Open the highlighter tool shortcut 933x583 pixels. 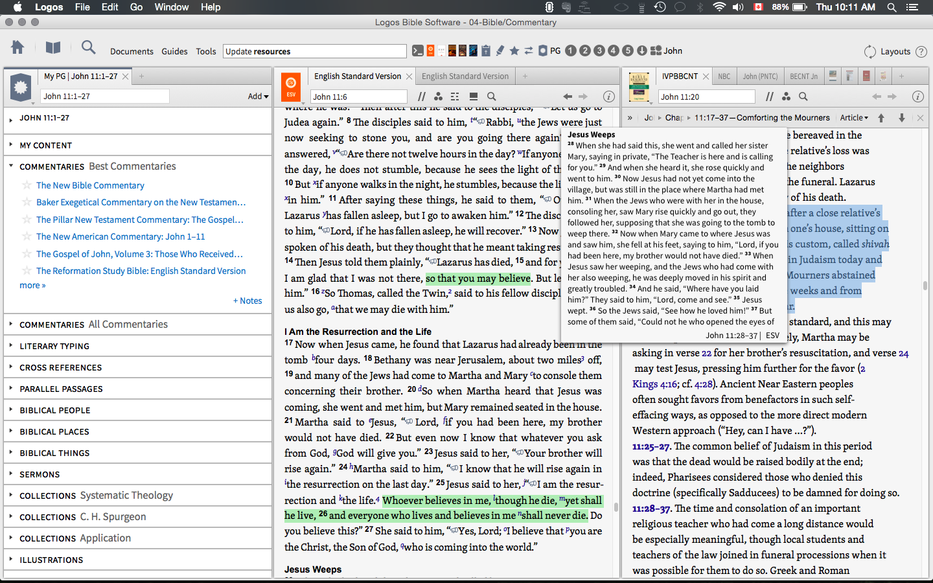pyautogui.click(x=500, y=51)
